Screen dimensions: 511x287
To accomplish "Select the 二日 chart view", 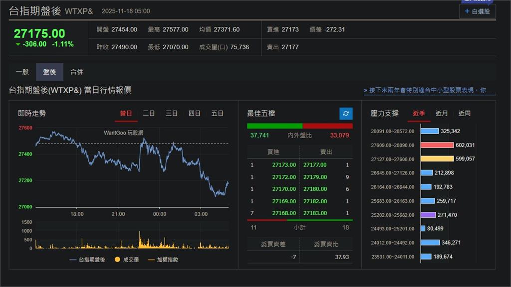I will tap(148, 113).
